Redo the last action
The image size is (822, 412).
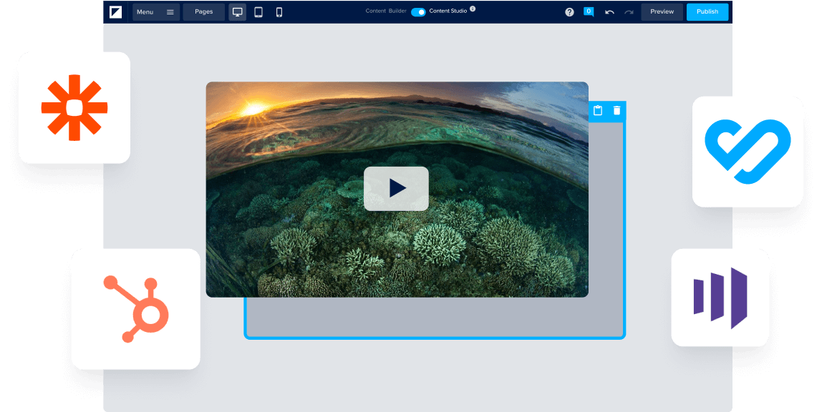click(x=629, y=12)
